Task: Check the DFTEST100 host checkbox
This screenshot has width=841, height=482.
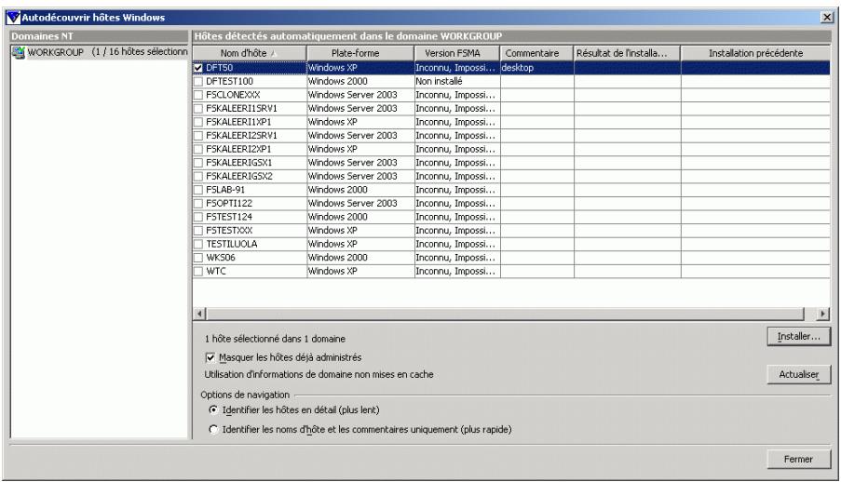Action: [198, 82]
